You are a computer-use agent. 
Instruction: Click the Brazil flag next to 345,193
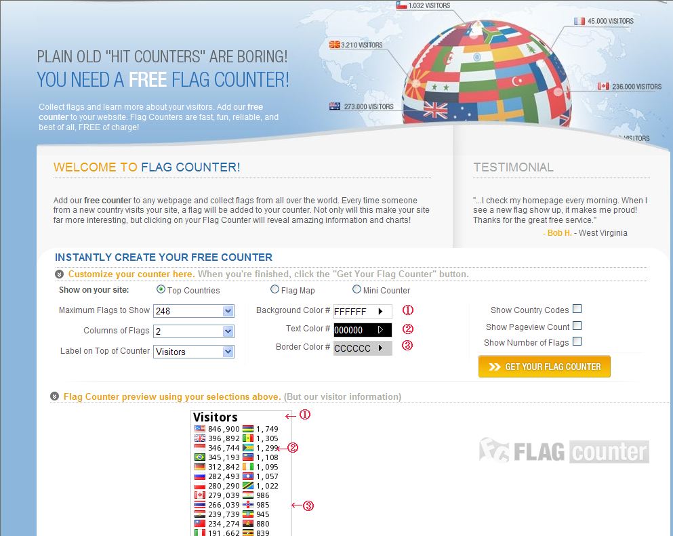coord(199,457)
